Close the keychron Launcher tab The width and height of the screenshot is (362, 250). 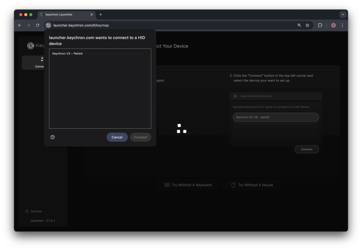92,14
